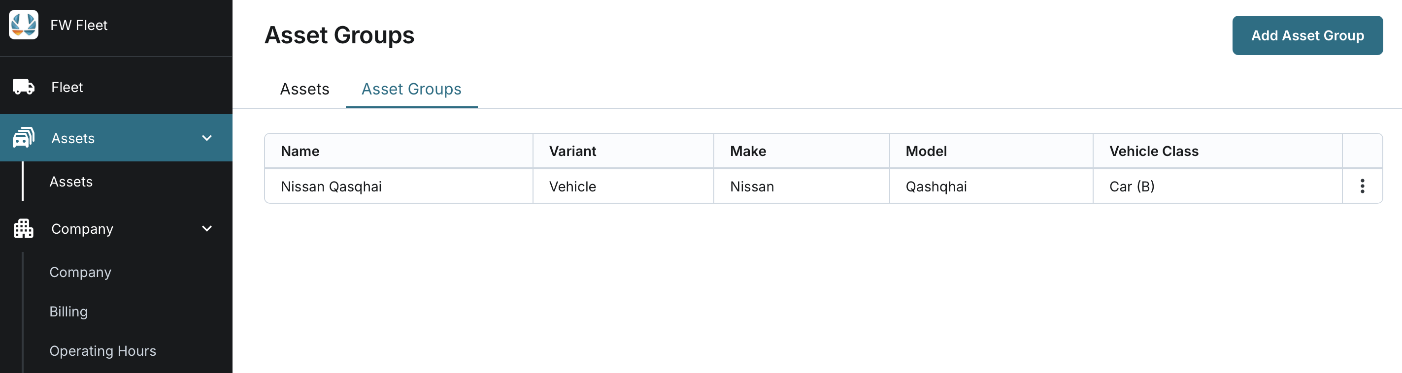The width and height of the screenshot is (1402, 373).
Task: Click the Vehicle Class column header
Action: (1153, 151)
